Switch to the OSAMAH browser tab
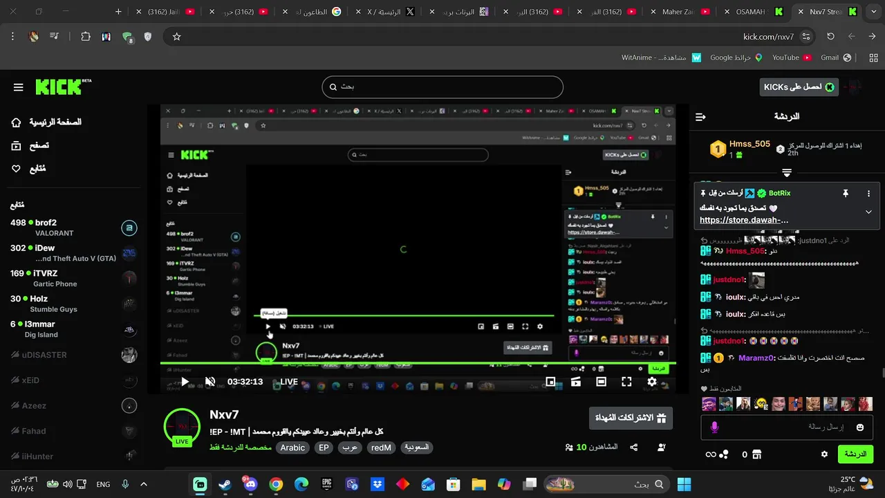Image resolution: width=885 pixels, height=498 pixels. point(754,12)
